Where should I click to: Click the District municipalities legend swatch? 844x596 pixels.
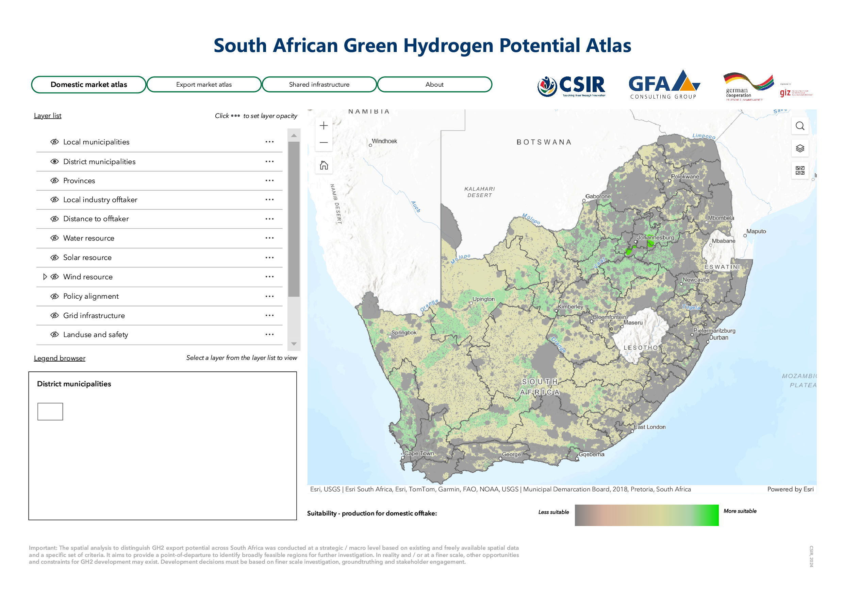pyautogui.click(x=50, y=411)
